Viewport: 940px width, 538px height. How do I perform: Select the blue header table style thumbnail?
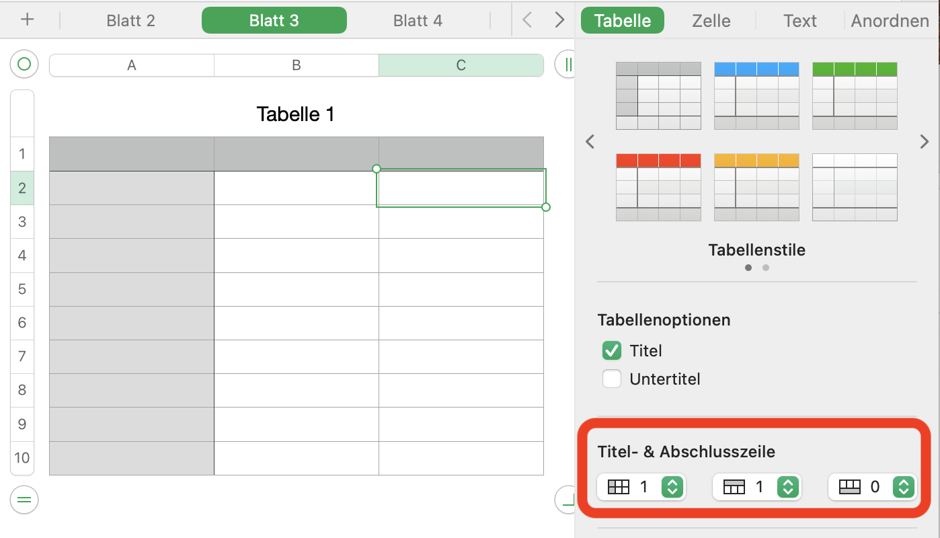click(x=756, y=95)
